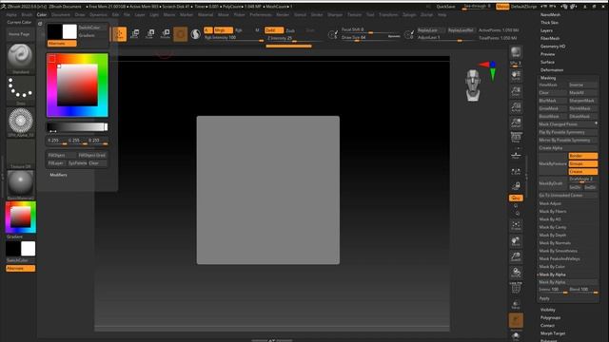Activate the Scale gizmo mode button
The image size is (609, 342).
150,34
